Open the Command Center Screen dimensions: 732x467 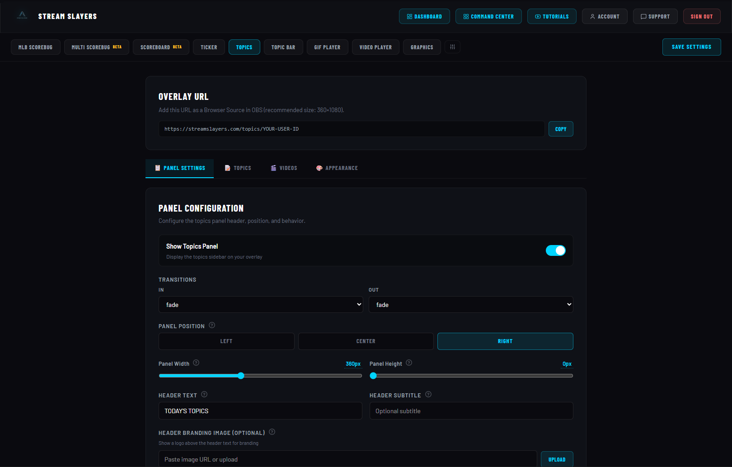[488, 16]
